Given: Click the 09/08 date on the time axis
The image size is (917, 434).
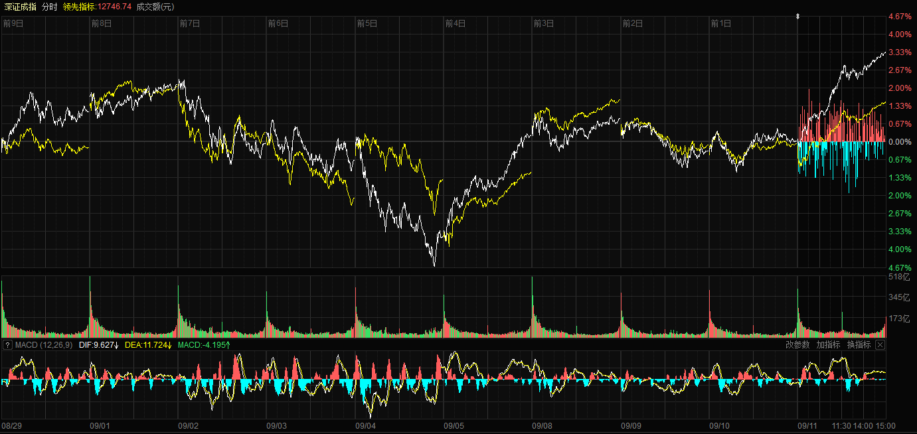Looking at the screenshot, I should (x=542, y=426).
